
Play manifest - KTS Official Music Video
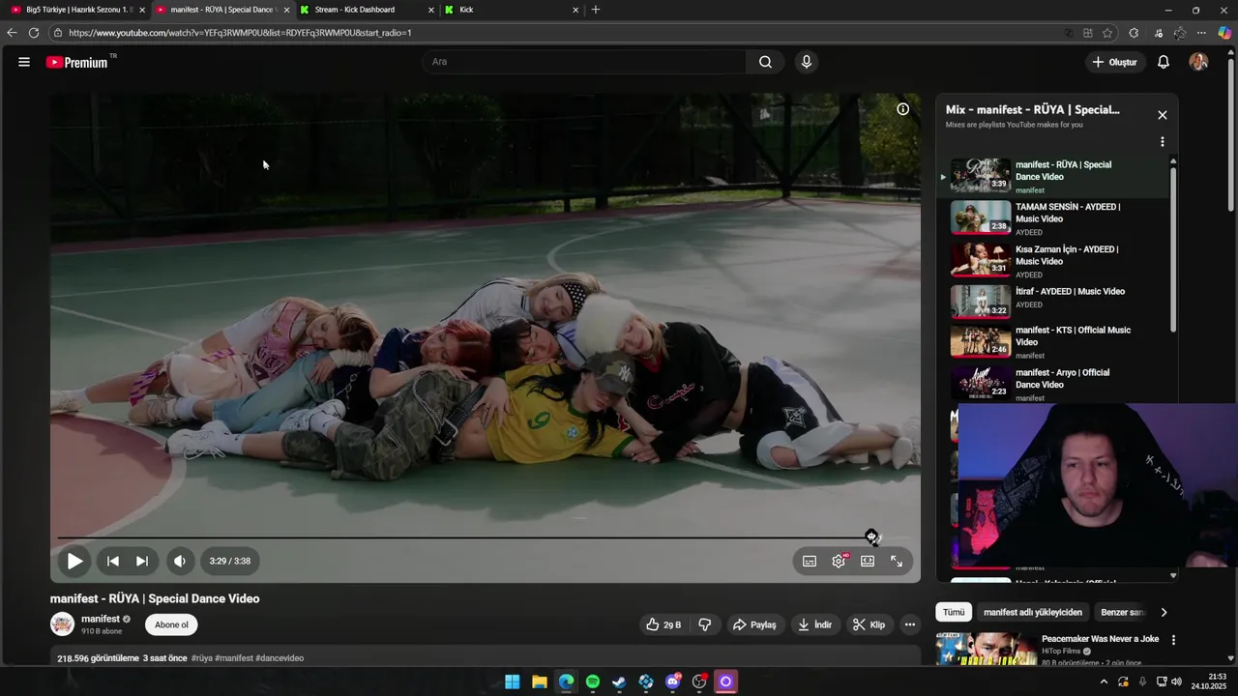click(x=1052, y=342)
